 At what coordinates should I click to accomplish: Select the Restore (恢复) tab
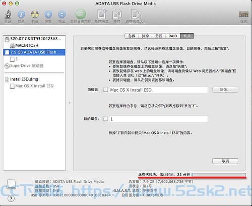point(187,36)
